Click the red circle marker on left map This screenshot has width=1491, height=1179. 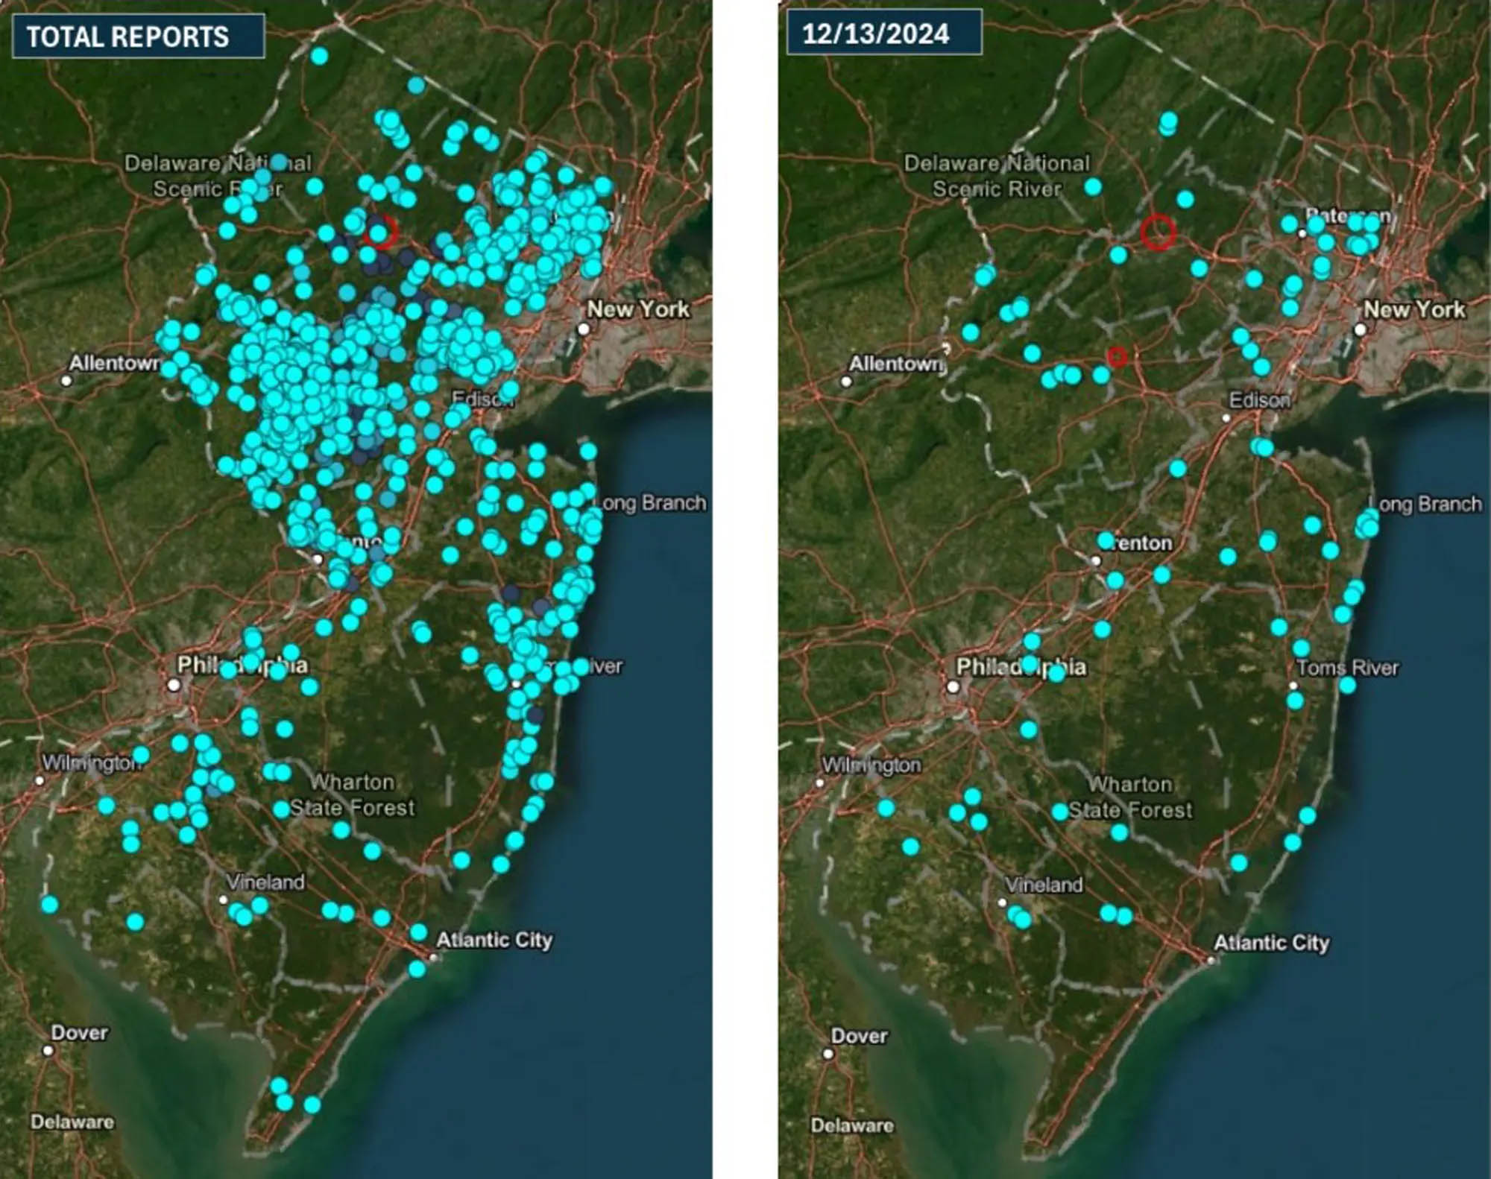click(x=380, y=232)
